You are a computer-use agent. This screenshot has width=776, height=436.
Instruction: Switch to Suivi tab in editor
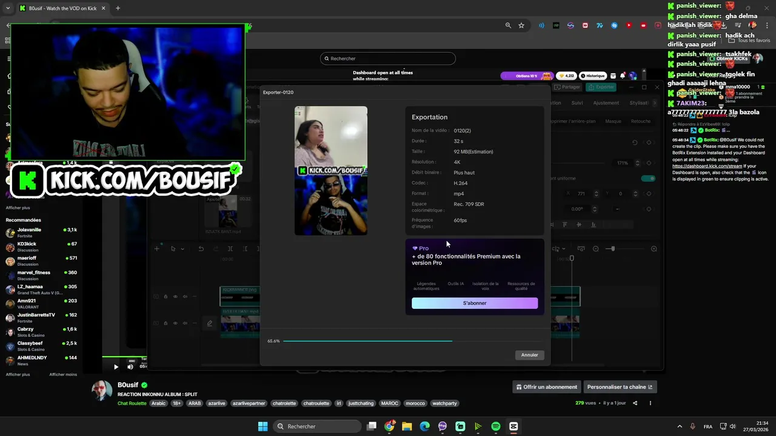(577, 103)
